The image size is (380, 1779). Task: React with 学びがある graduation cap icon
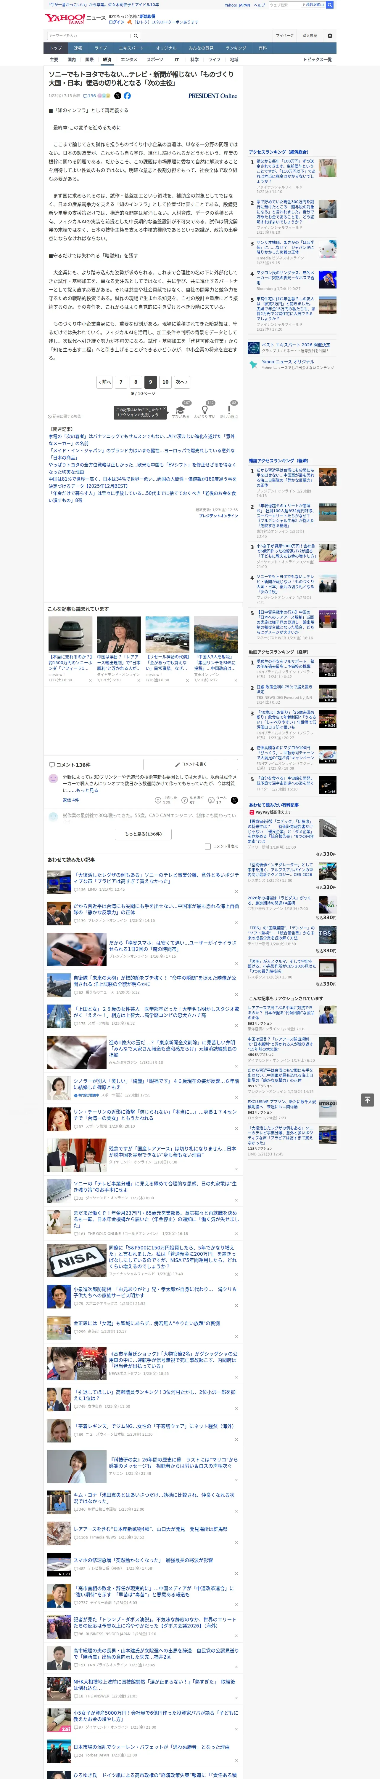click(x=181, y=411)
